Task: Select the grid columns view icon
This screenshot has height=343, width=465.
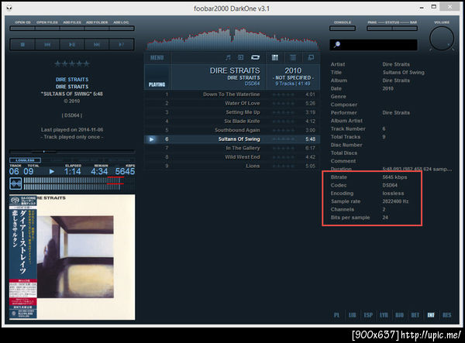Action: click(275, 57)
